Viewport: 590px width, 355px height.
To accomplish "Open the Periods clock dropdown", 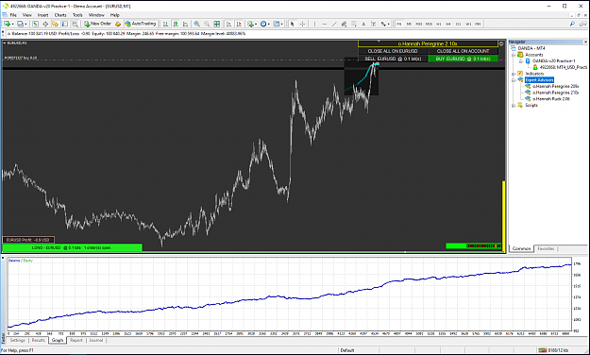I will click(x=264, y=24).
